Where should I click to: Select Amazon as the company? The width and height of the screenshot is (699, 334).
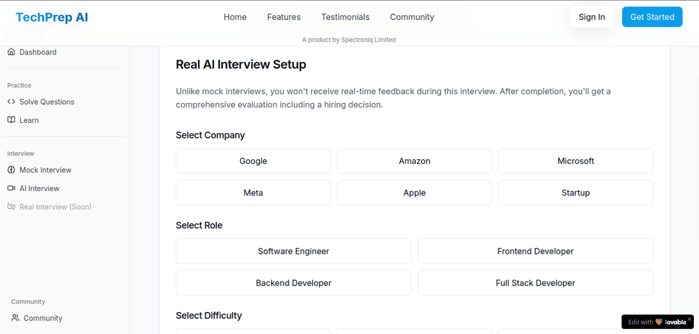click(x=415, y=161)
